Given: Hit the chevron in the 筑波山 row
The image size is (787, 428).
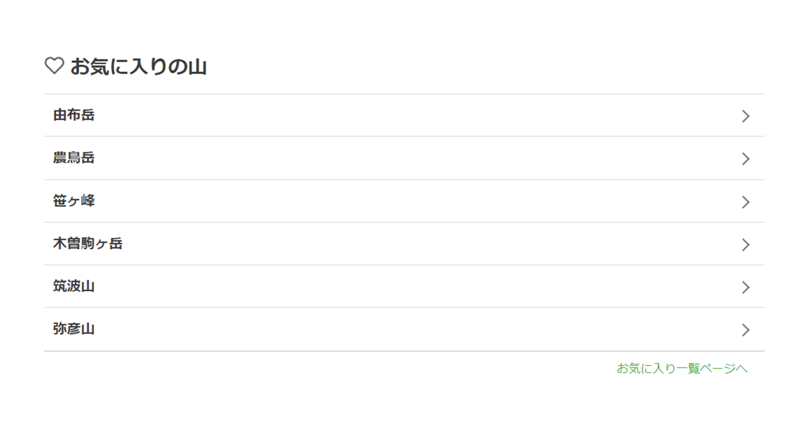Looking at the screenshot, I should click(745, 287).
